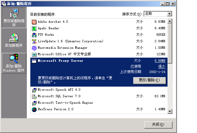Image resolution: width=197 pixels, height=133 pixels.
Task: Select the LiveUpdate 1.6 icon
Action: click(34, 41)
